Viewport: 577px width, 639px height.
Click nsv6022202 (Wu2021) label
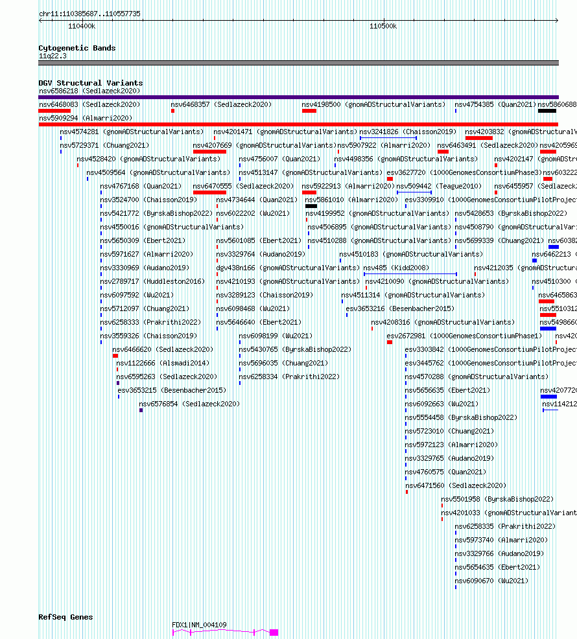tap(253, 213)
